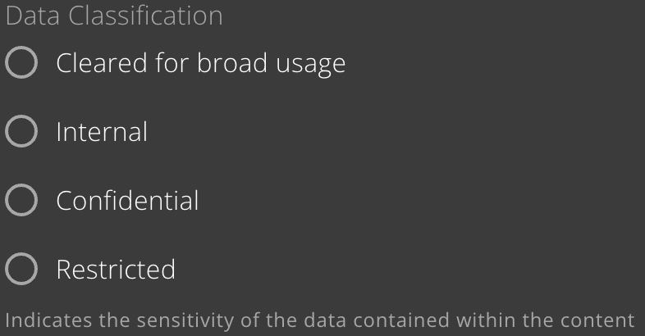Screen dimensions: 645x336
Task: Click the Data Classification heading
Action: click(114, 16)
